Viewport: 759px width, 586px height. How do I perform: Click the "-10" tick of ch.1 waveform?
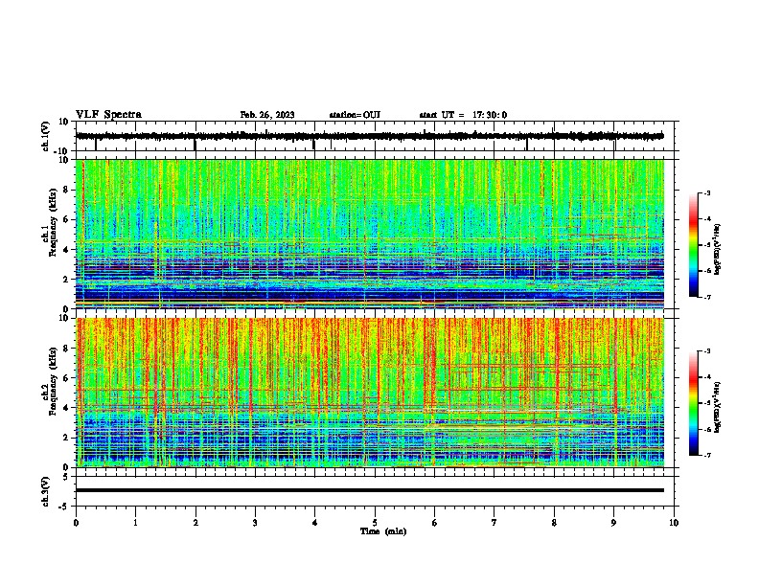coord(62,151)
